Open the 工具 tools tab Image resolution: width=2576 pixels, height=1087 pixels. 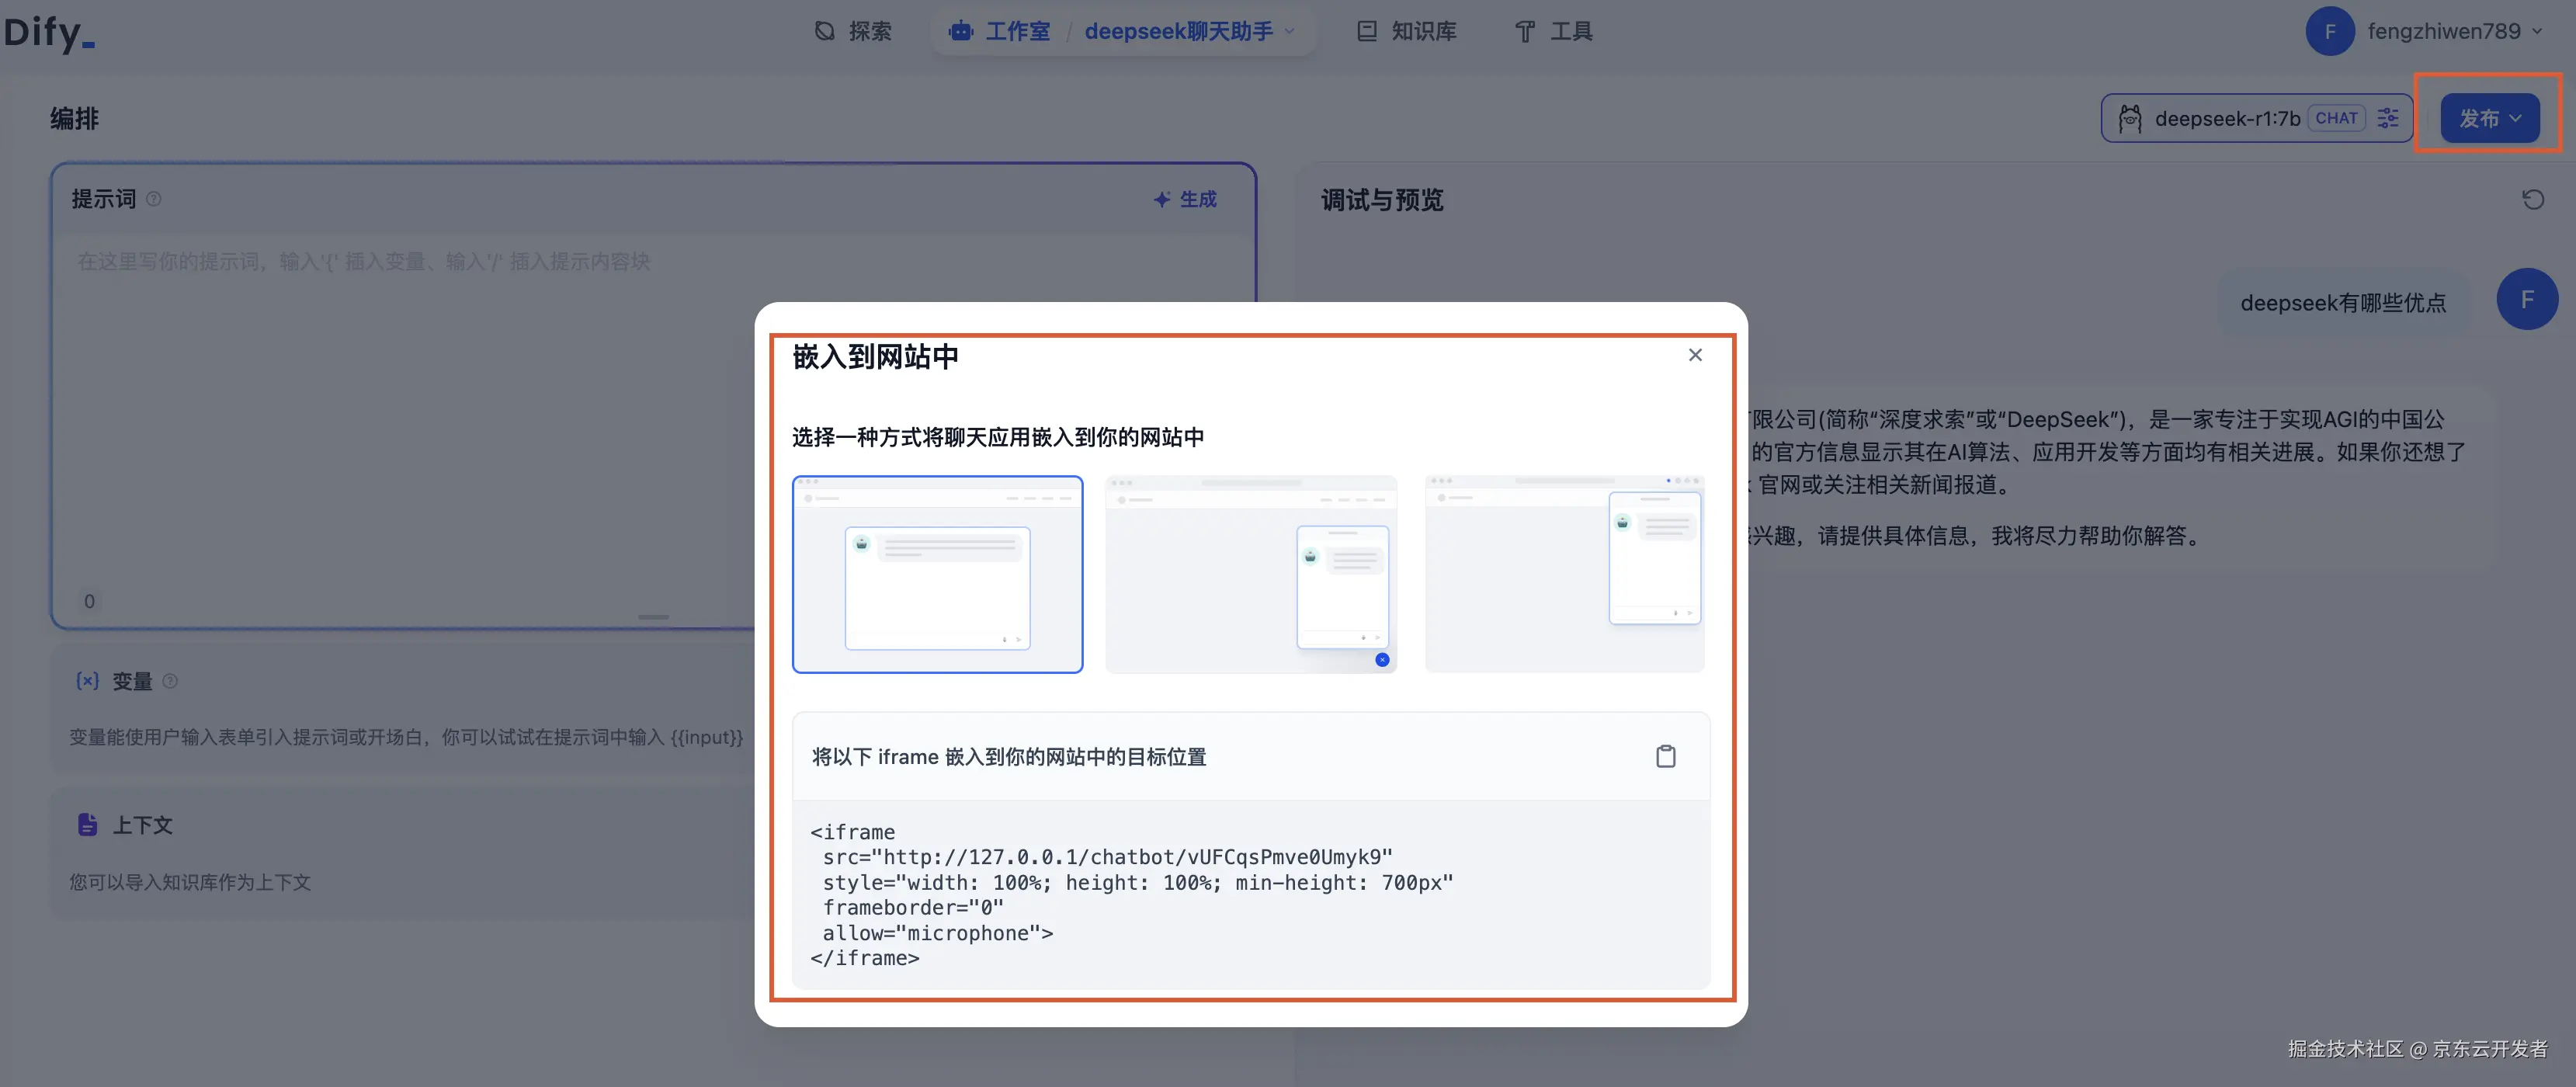click(1553, 31)
